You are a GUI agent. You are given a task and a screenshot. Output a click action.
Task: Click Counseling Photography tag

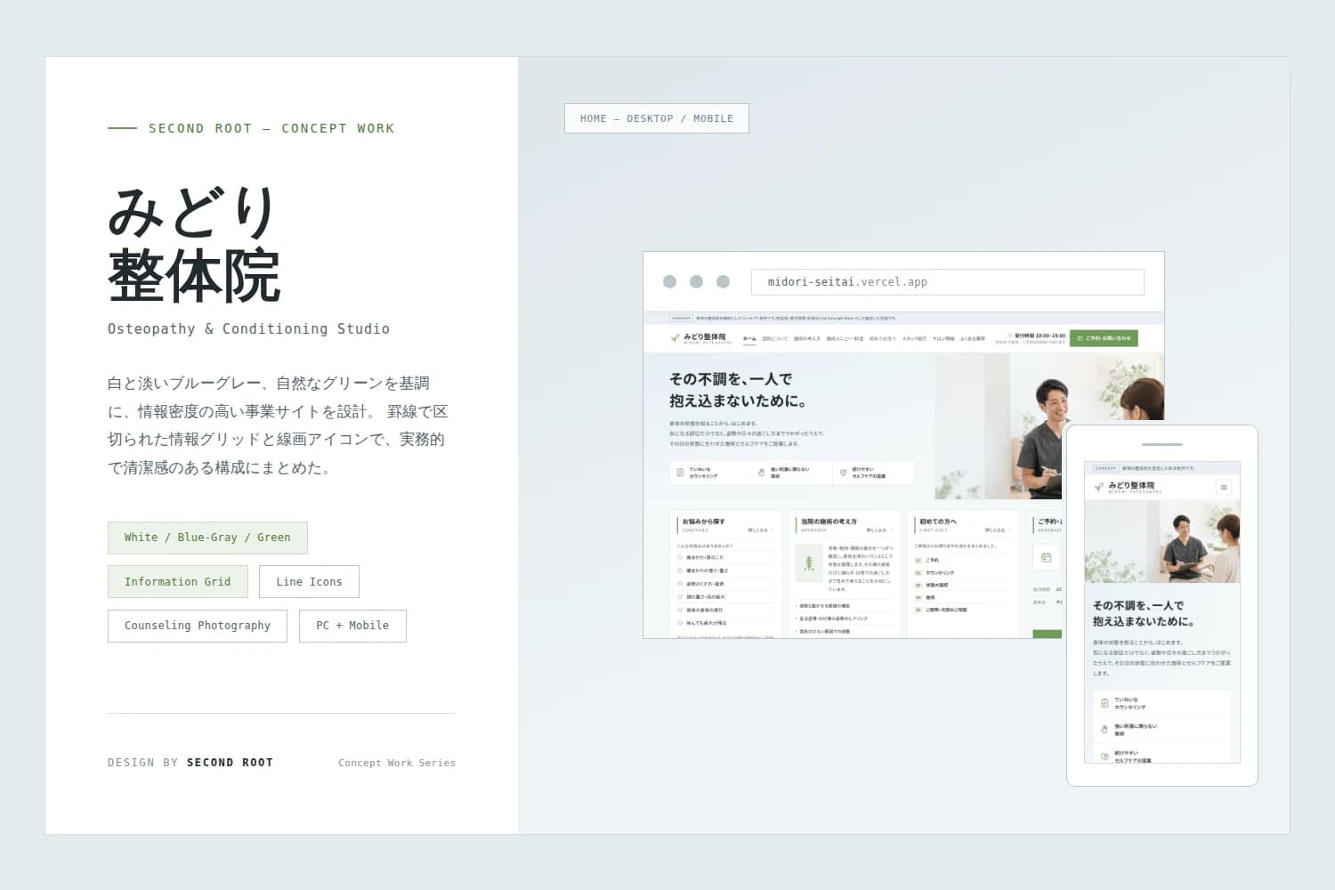tap(197, 626)
